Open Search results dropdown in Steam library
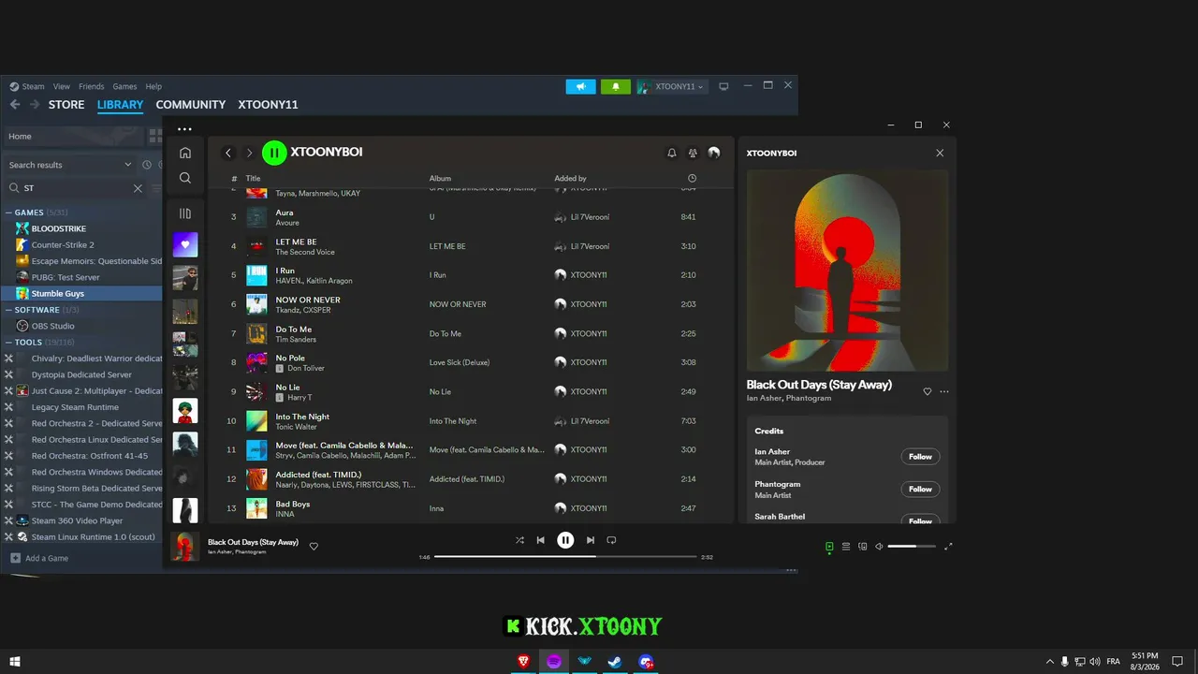The width and height of the screenshot is (1198, 674). [x=71, y=165]
